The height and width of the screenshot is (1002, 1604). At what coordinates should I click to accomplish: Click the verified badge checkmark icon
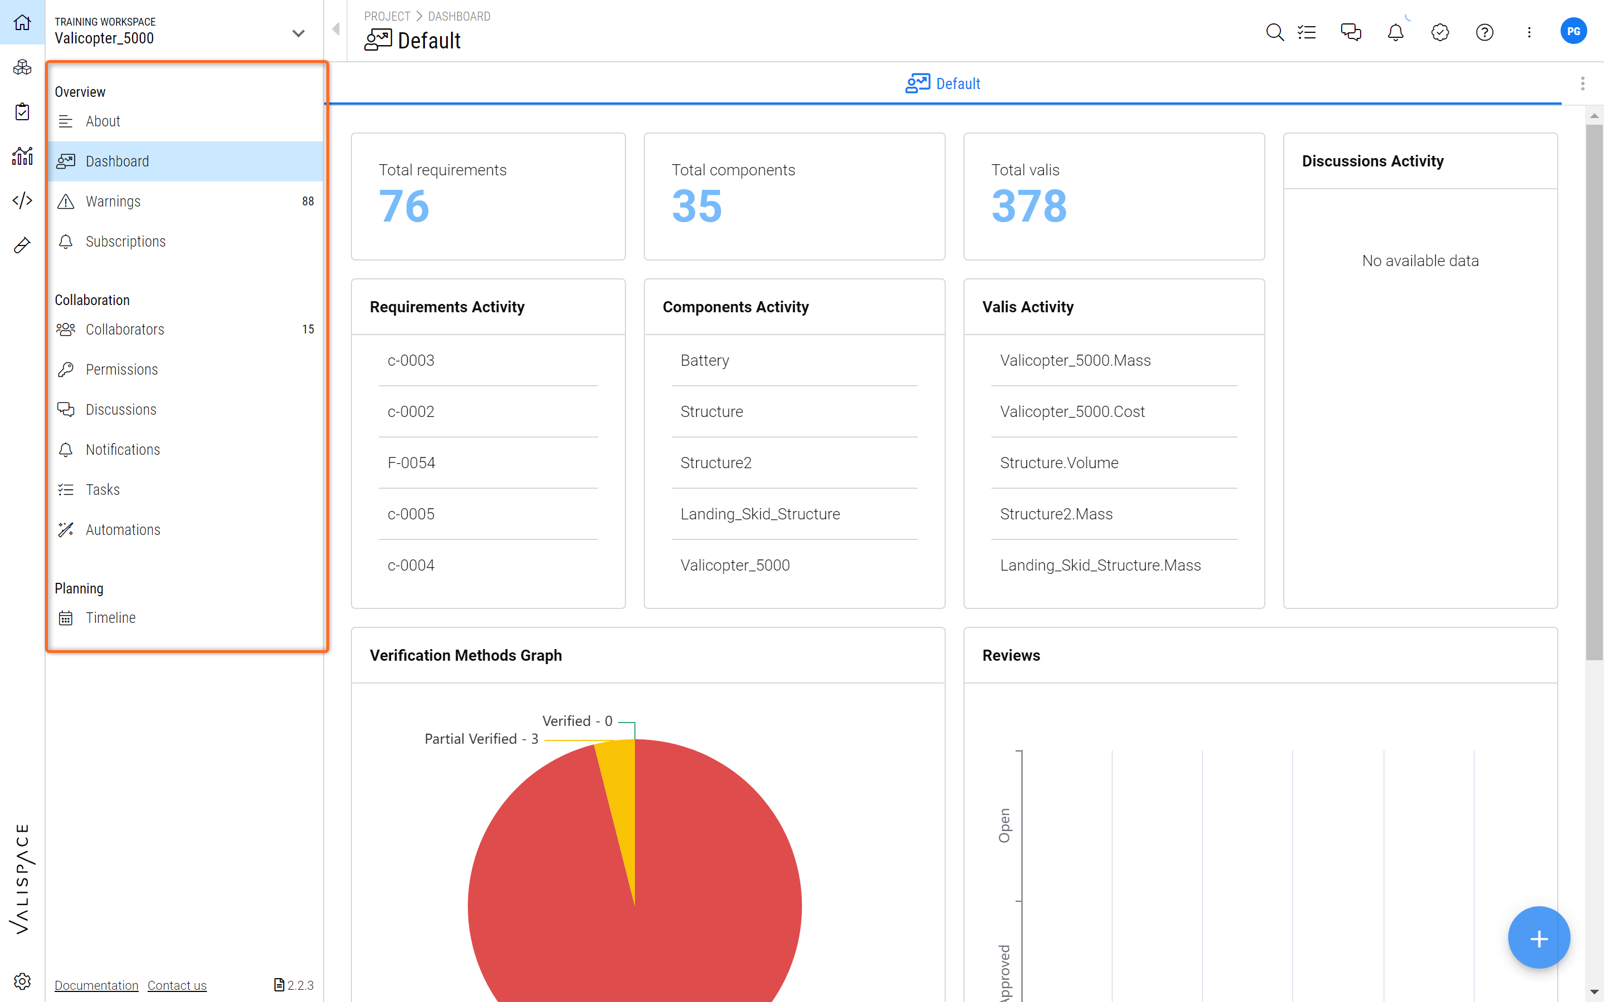point(1440,32)
